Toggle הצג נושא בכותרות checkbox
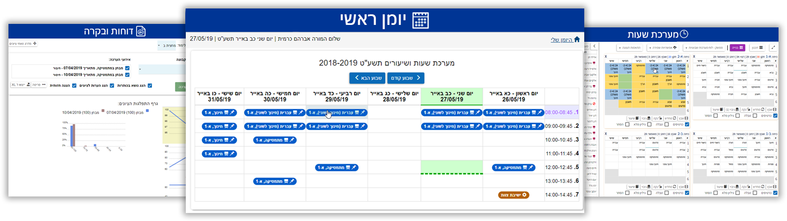The height and width of the screenshot is (221, 787). tap(149, 86)
